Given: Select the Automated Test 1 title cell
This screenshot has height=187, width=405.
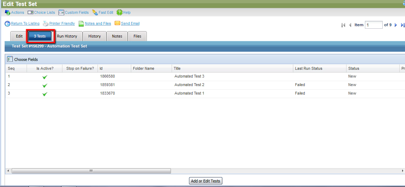Looking at the screenshot, I should (x=189, y=93).
